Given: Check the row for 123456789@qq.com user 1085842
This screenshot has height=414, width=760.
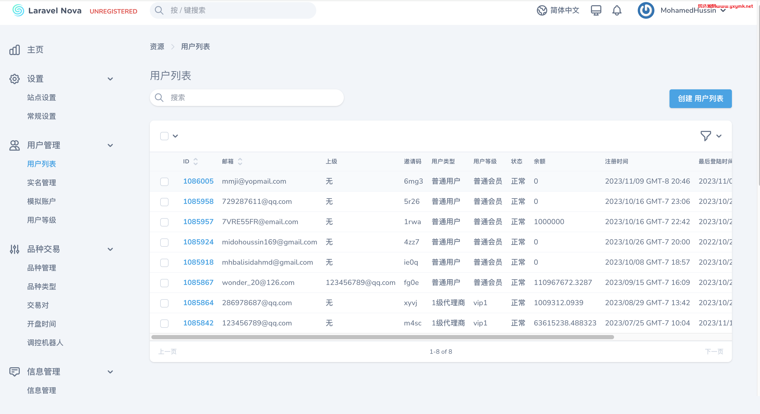Looking at the screenshot, I should coord(164,324).
